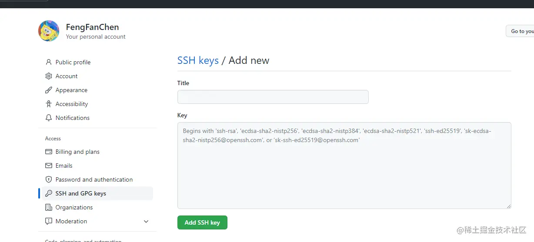Open Password and authentication settings
Image resolution: width=534 pixels, height=242 pixels.
[x=94, y=179]
